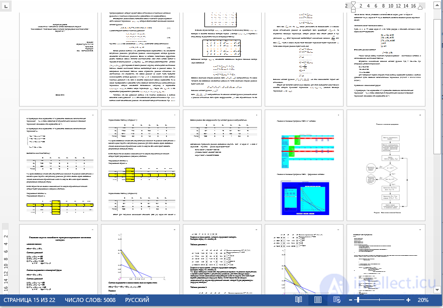Click the first line indent marker
The width and height of the screenshot is (443, 308).
pyautogui.click(x=353, y=4)
